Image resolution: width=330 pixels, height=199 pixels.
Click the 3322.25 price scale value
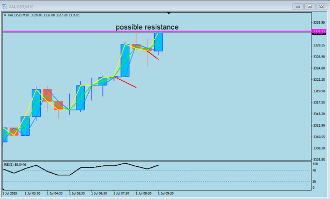click(x=319, y=80)
